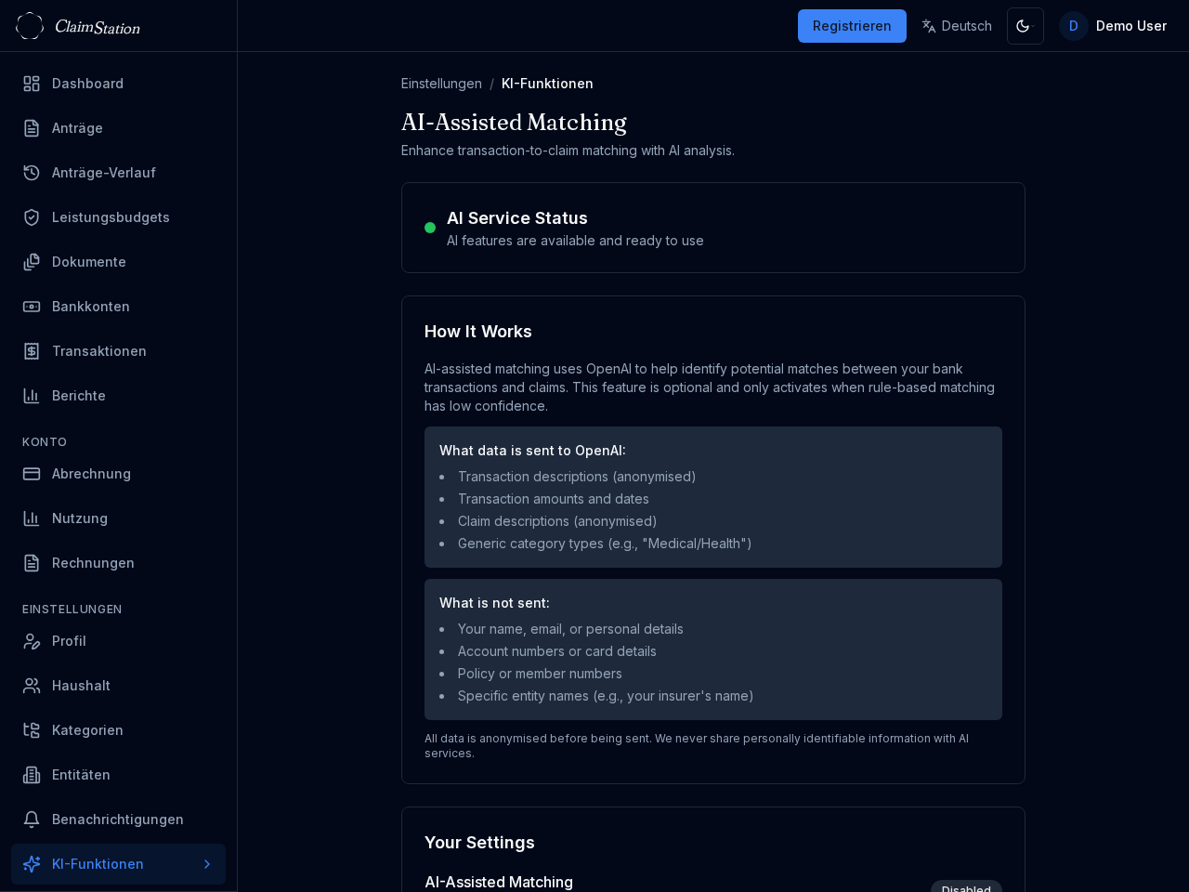
Task: Open the Demo User account menu
Action: tap(1114, 26)
